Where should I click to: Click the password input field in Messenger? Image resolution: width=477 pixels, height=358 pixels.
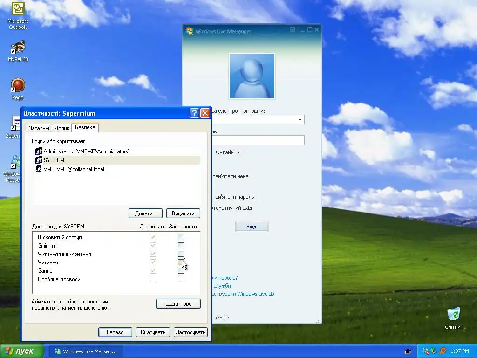(258, 140)
